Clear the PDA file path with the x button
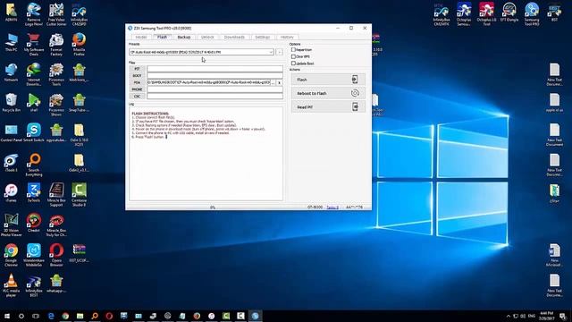Viewport: 572px width, 322px height. pos(280,82)
